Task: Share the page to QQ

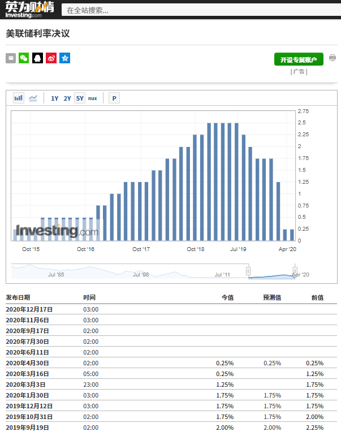Action: 37,58
